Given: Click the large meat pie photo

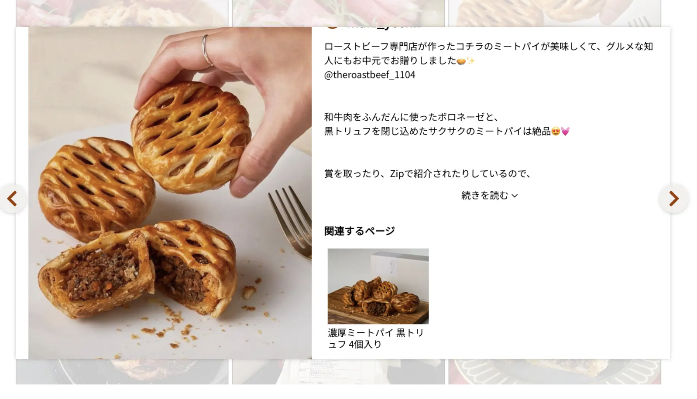Looking at the screenshot, I should [x=170, y=193].
